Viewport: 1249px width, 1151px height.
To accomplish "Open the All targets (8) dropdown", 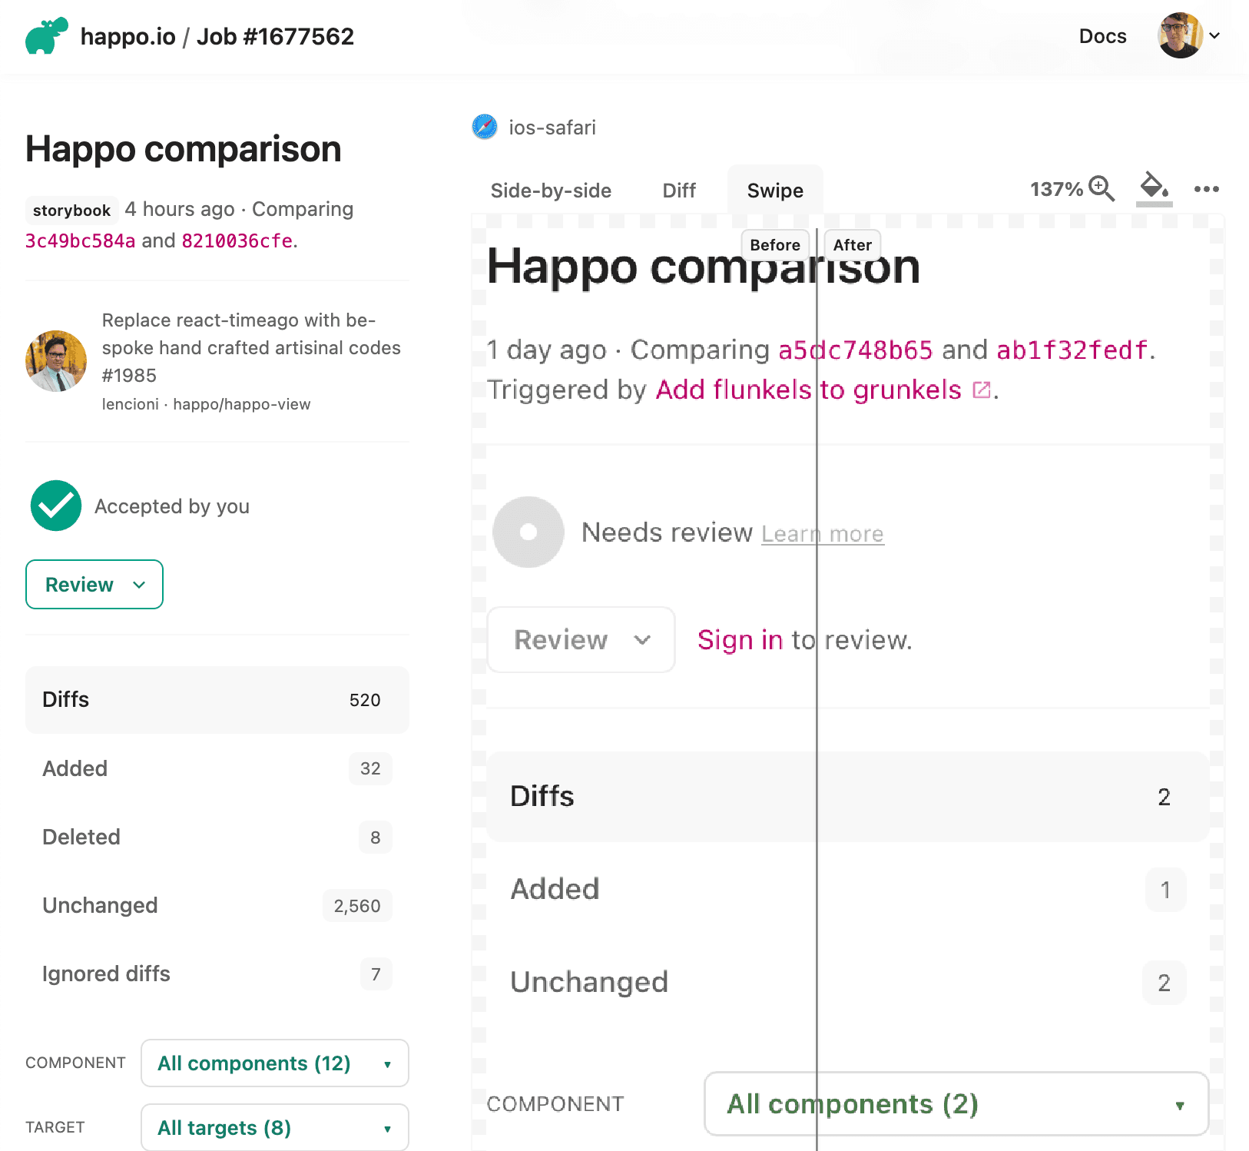I will coord(274,1127).
